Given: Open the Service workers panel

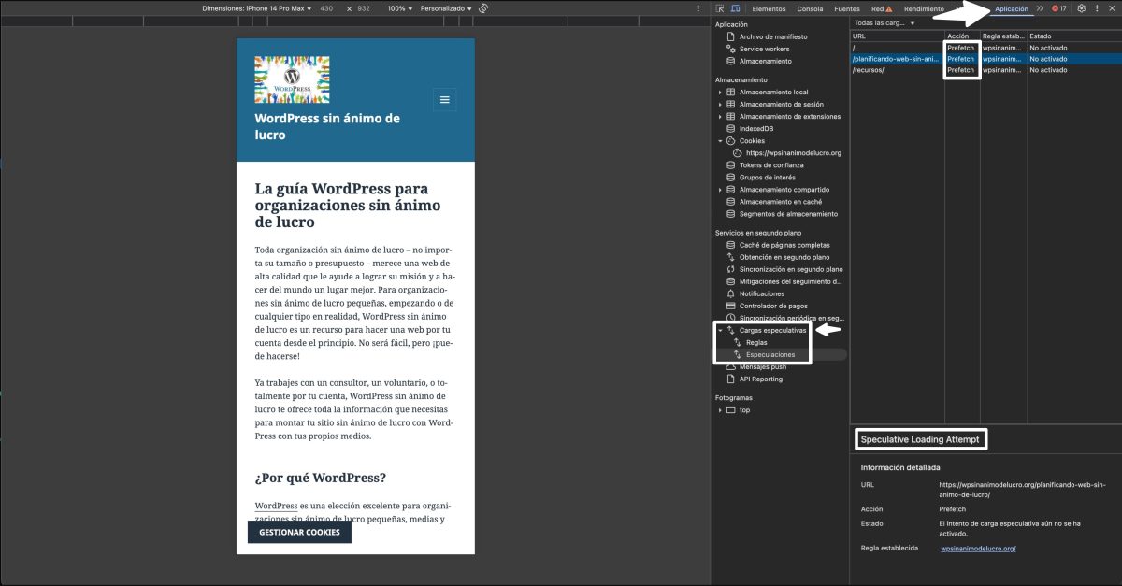Looking at the screenshot, I should pos(764,48).
